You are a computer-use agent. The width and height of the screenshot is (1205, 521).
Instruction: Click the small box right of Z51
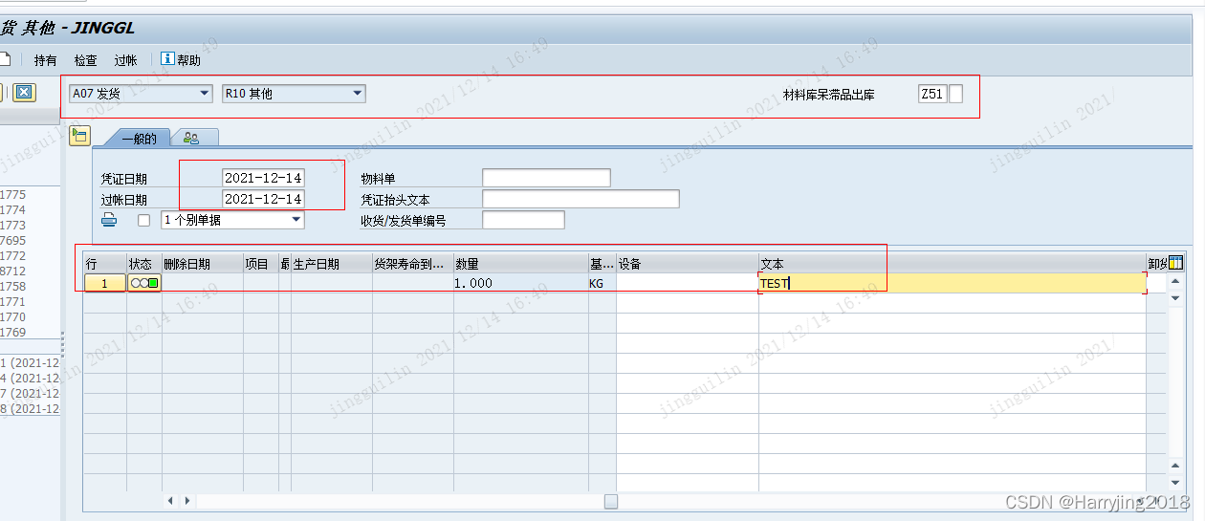pos(955,94)
